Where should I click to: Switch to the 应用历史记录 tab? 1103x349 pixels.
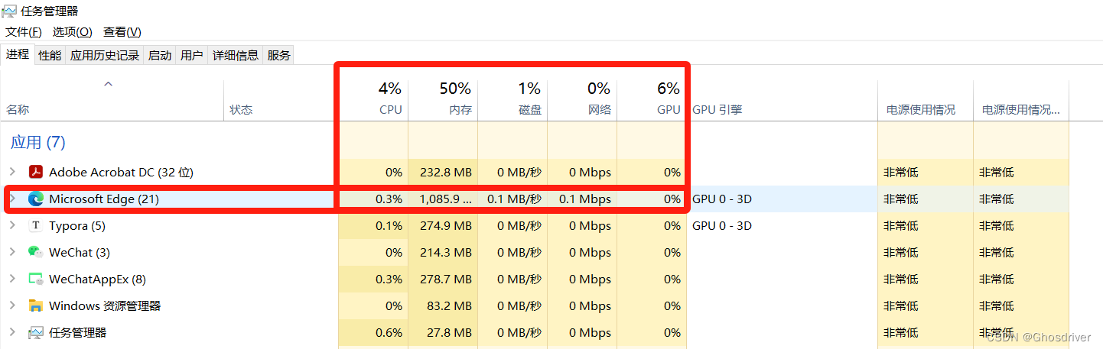105,55
